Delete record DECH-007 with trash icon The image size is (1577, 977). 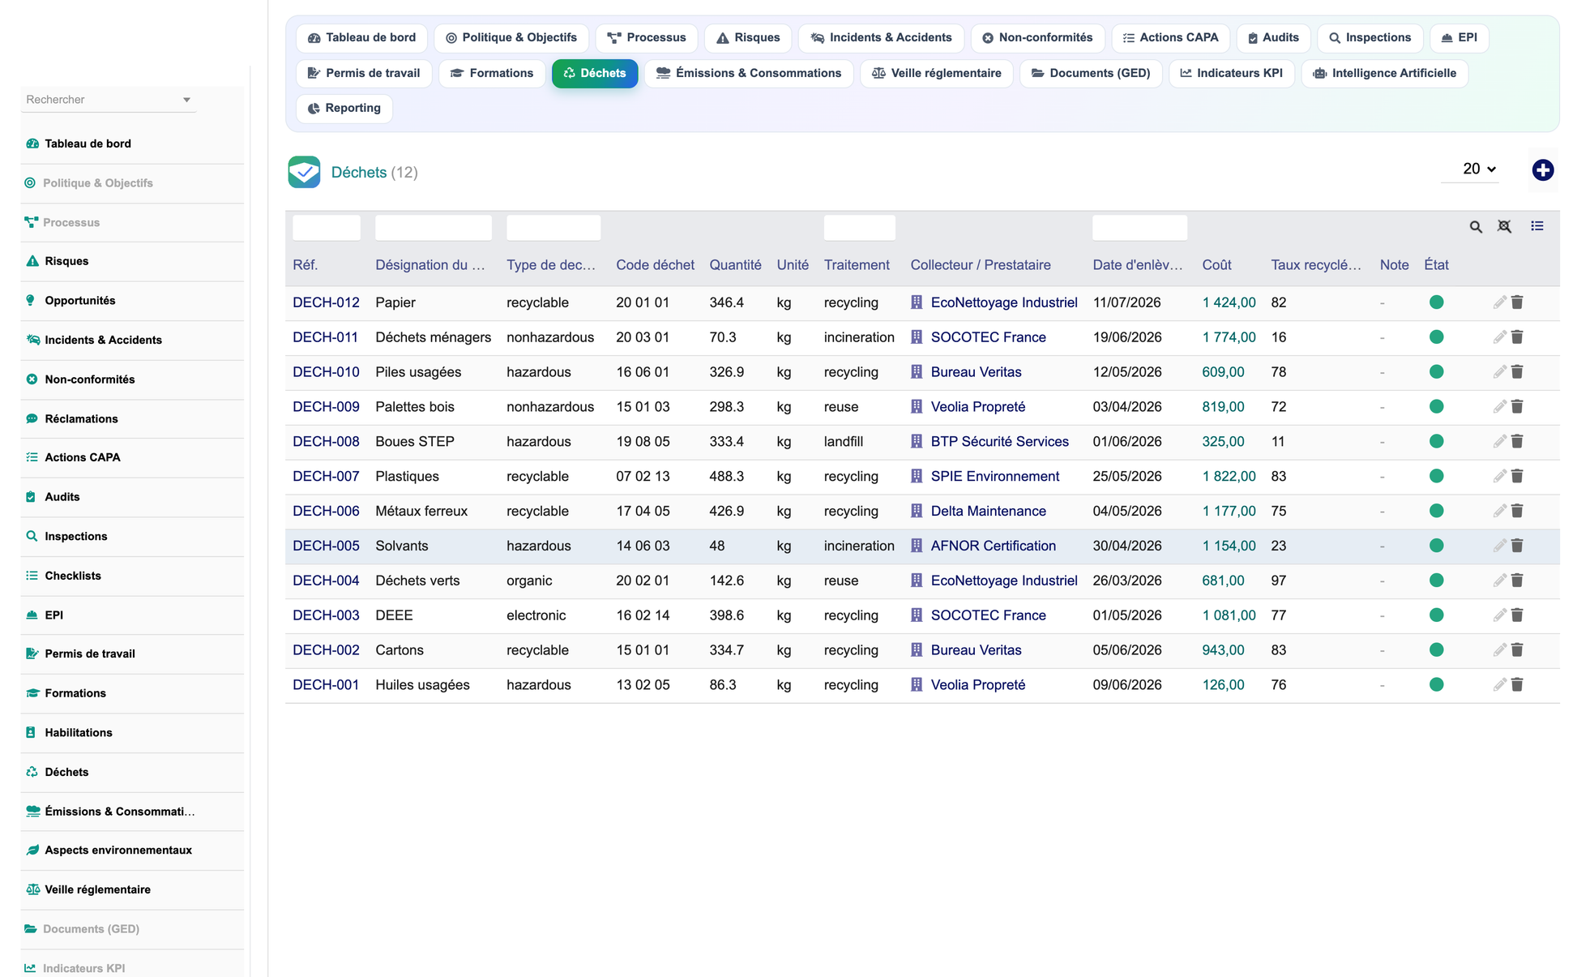click(1517, 477)
